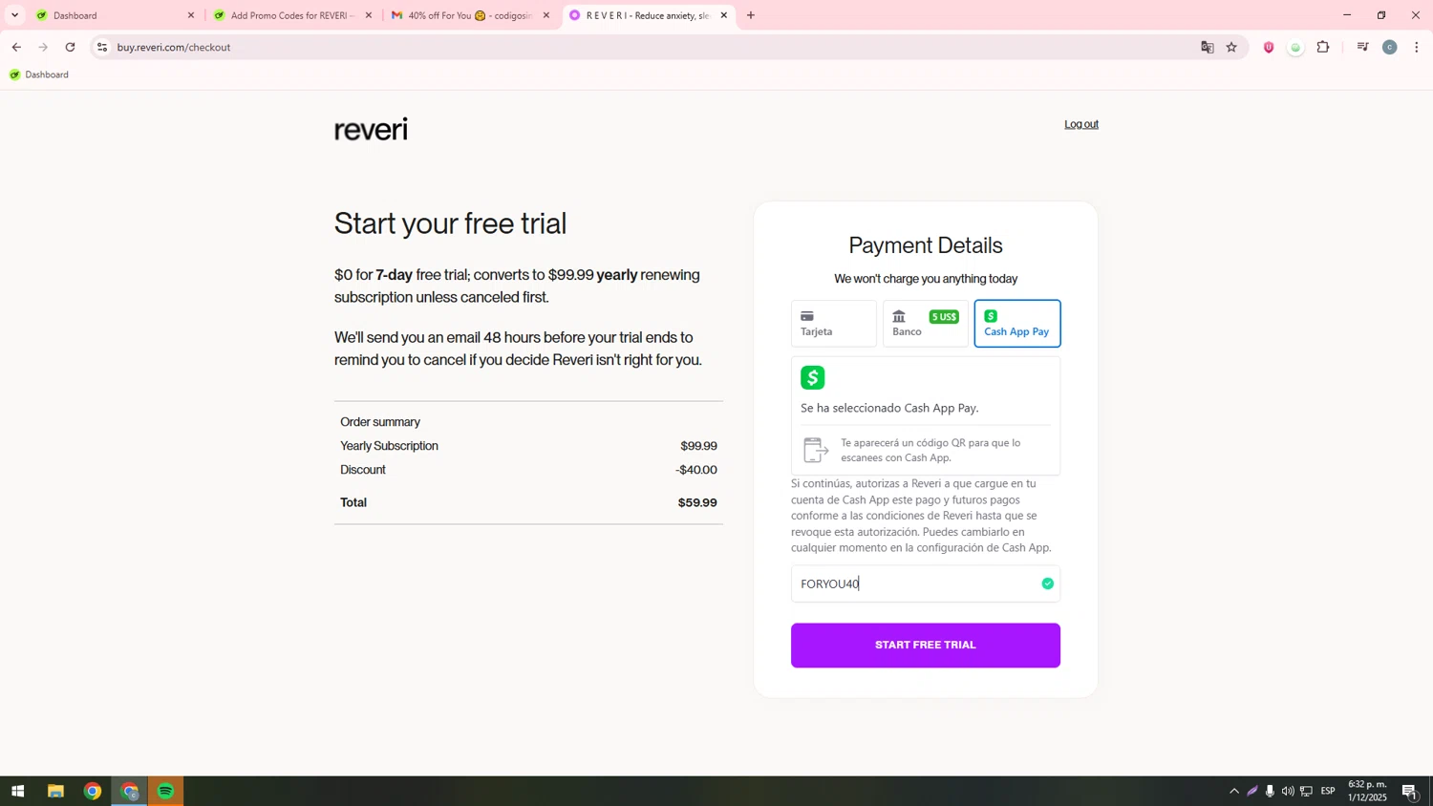Open the Chrome profile avatar
This screenshot has width=1433, height=806.
coord(1390,47)
